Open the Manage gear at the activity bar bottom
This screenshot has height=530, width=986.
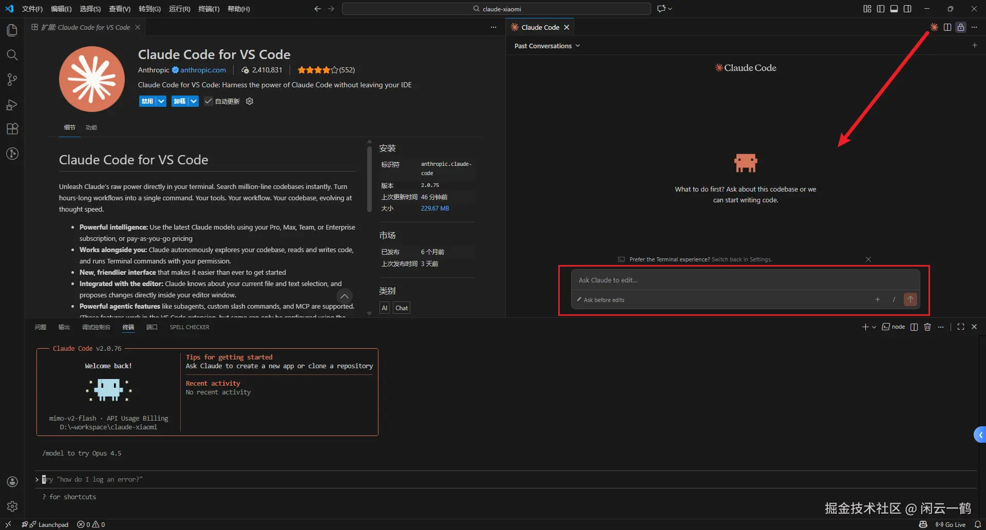click(12, 506)
